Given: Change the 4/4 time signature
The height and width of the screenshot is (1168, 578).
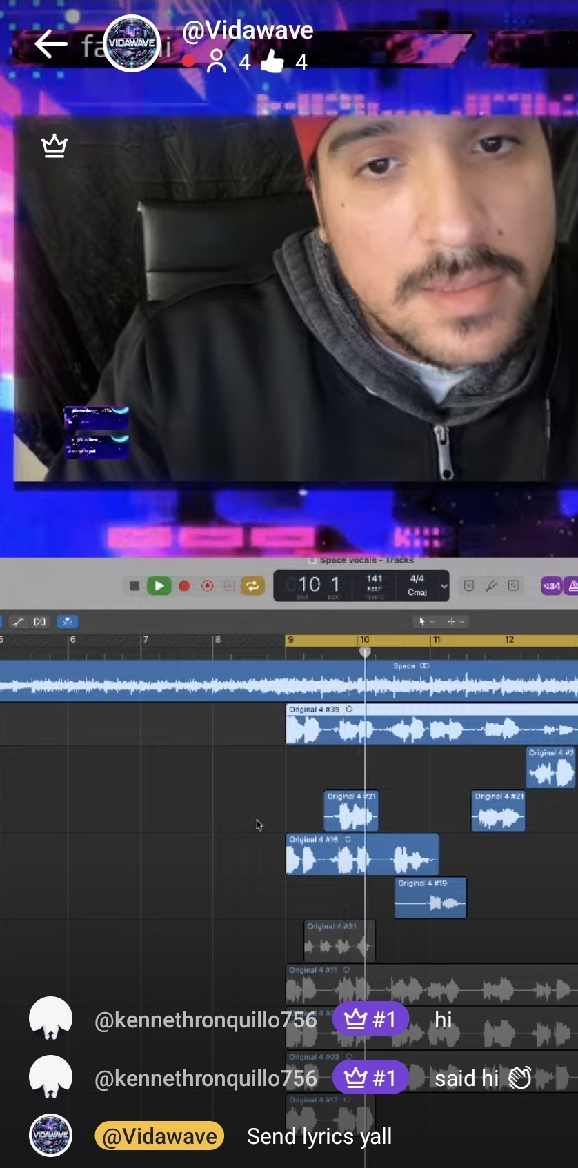Looking at the screenshot, I should point(417,579).
